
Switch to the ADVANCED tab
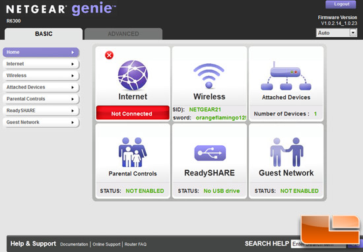click(123, 34)
